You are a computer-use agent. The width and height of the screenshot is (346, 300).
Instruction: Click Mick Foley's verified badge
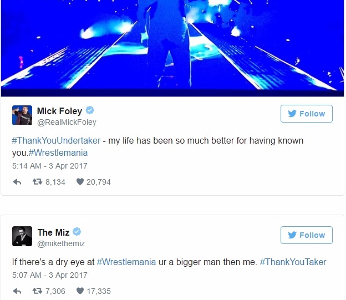point(90,110)
